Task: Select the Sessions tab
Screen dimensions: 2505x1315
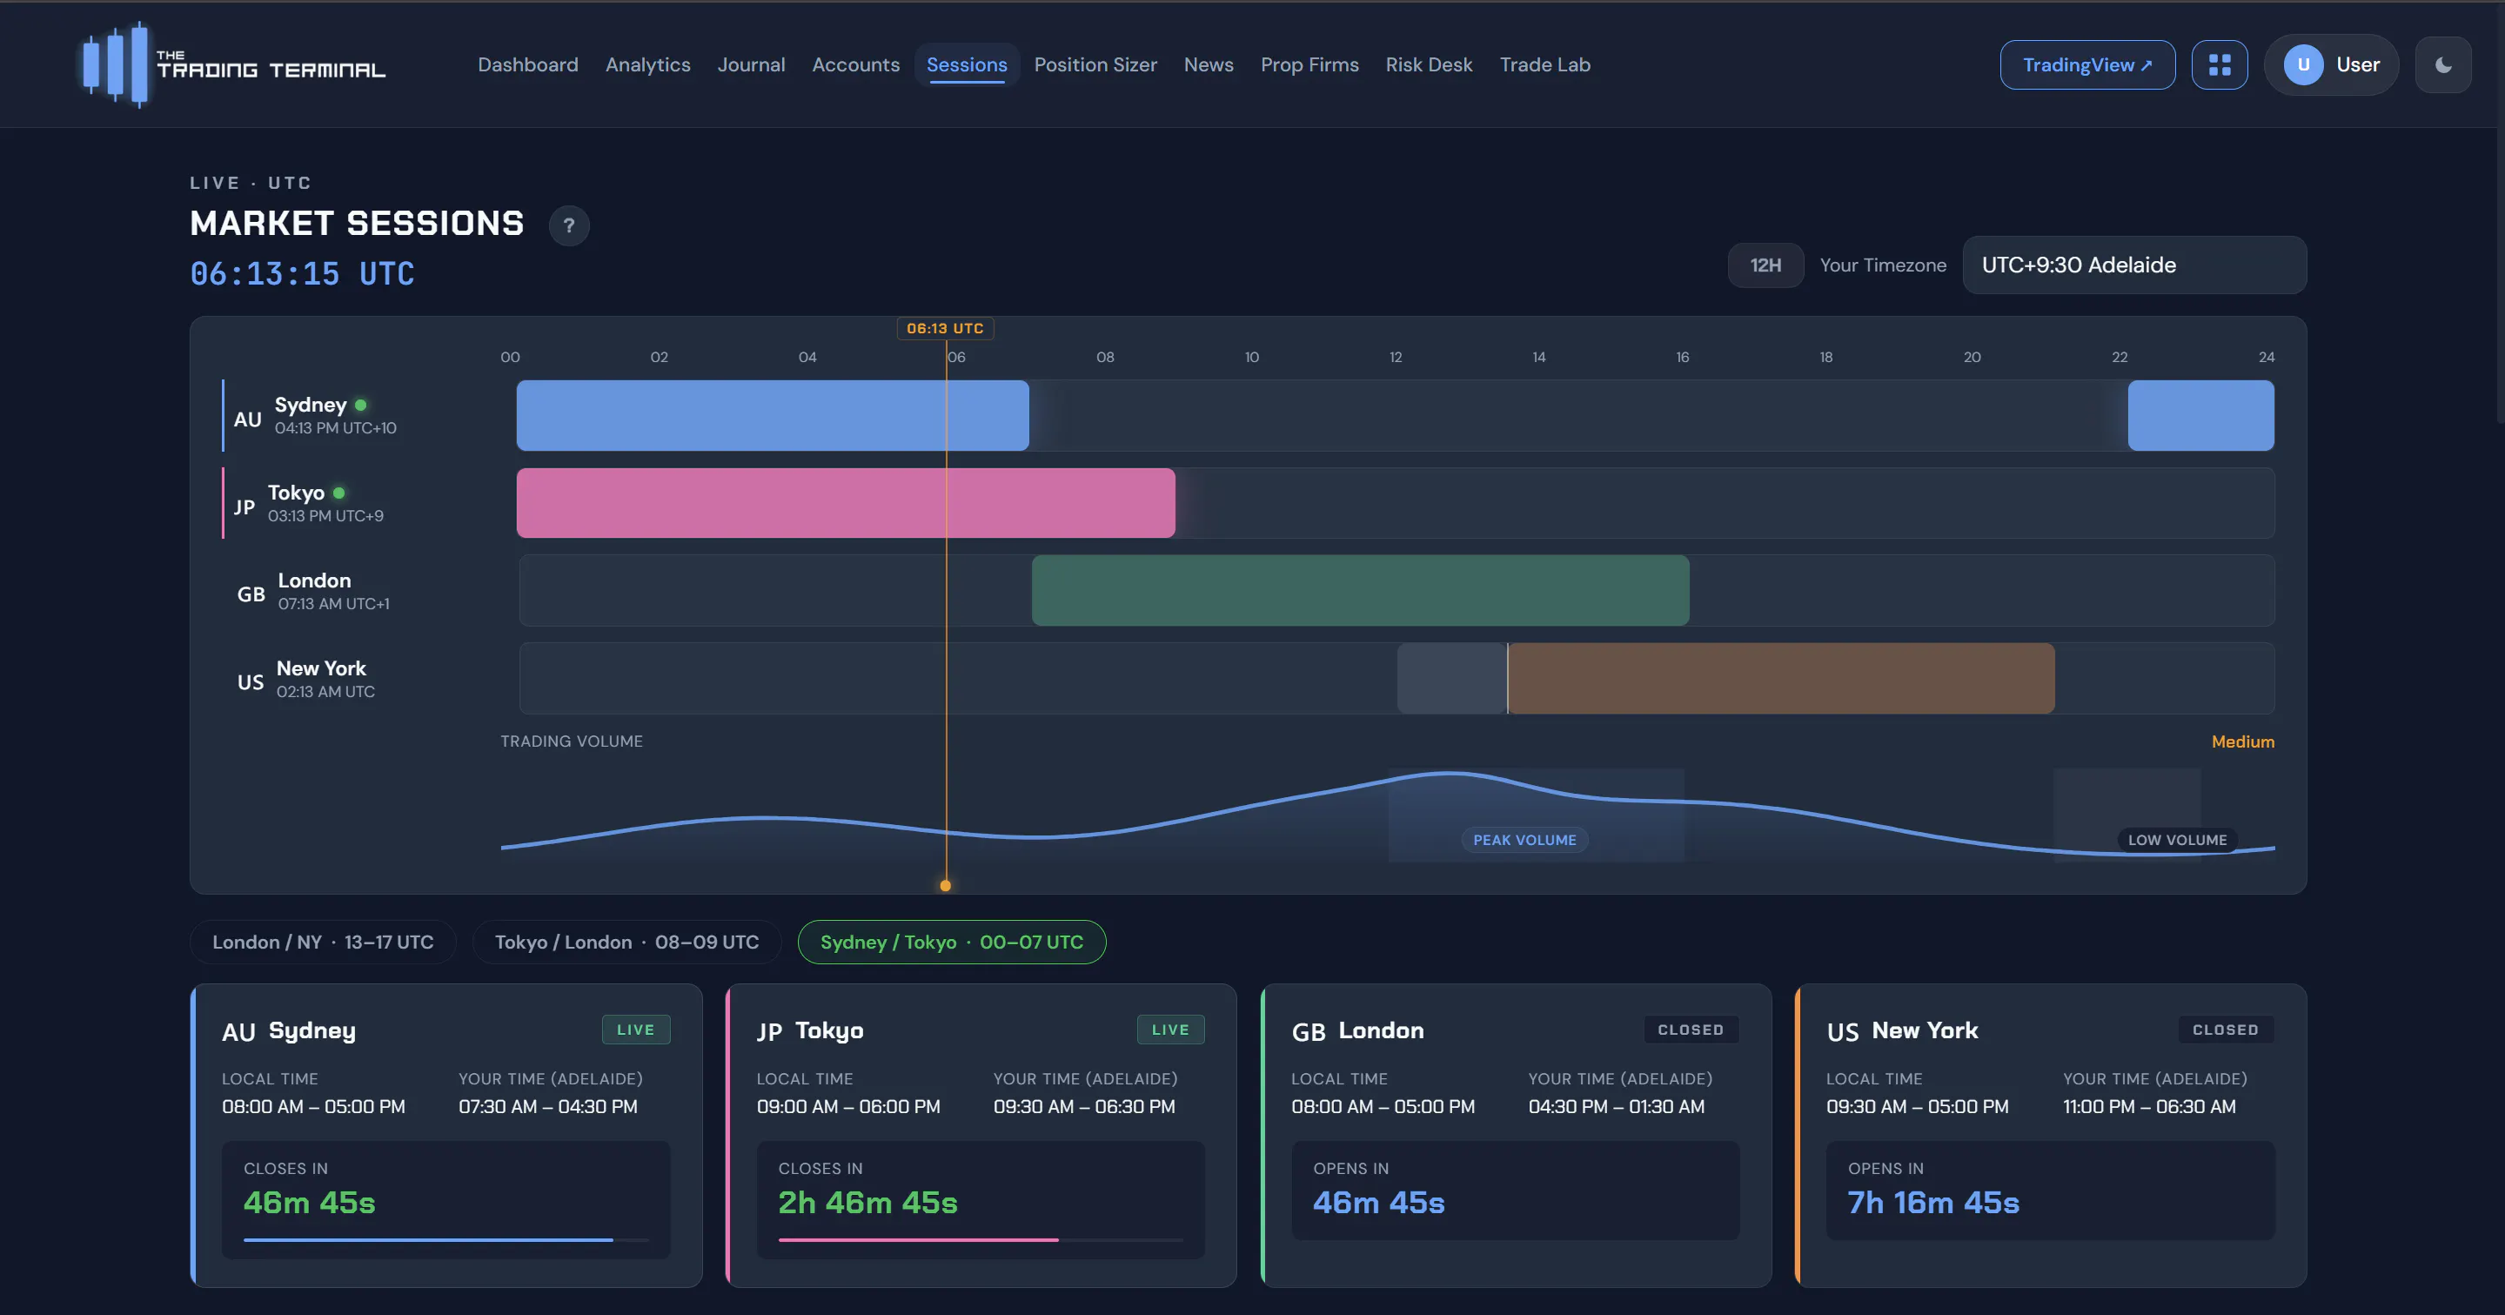Action: [967, 64]
